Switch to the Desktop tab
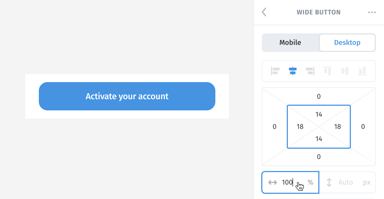The height and width of the screenshot is (199, 384). (x=347, y=42)
